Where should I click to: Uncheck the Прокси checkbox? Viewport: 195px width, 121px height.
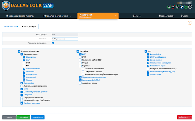click(24, 80)
